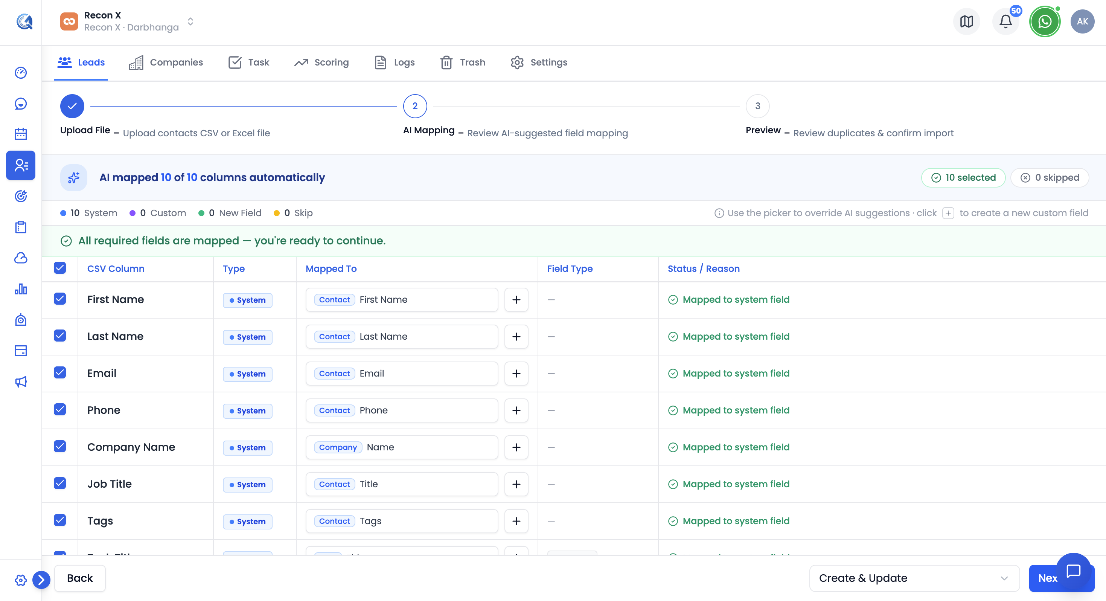Click the 0 skipped pill
Screen dimensions: 1106x601
click(x=1049, y=178)
